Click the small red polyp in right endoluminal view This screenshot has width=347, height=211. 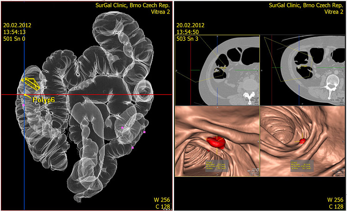click(302, 141)
